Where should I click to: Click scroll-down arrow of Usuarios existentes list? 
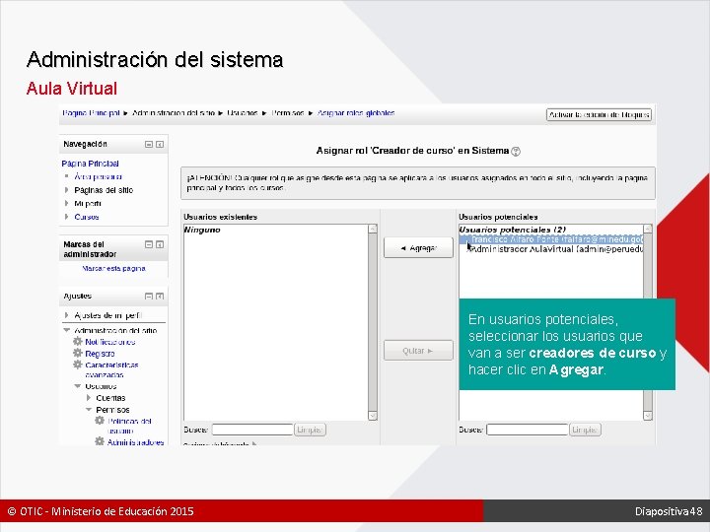point(373,416)
